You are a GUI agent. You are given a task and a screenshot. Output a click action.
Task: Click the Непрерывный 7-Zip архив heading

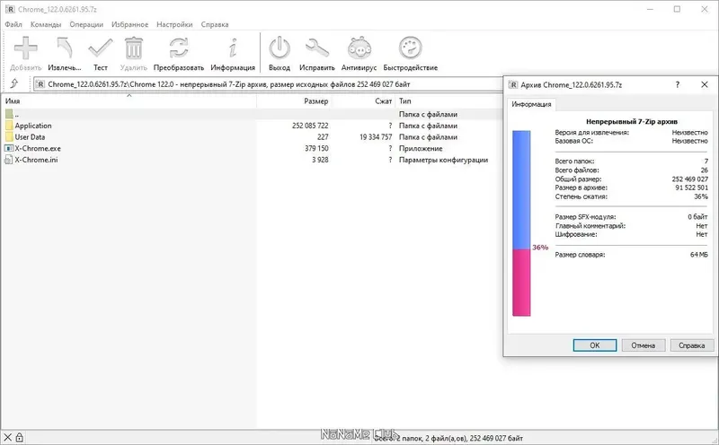632,121
